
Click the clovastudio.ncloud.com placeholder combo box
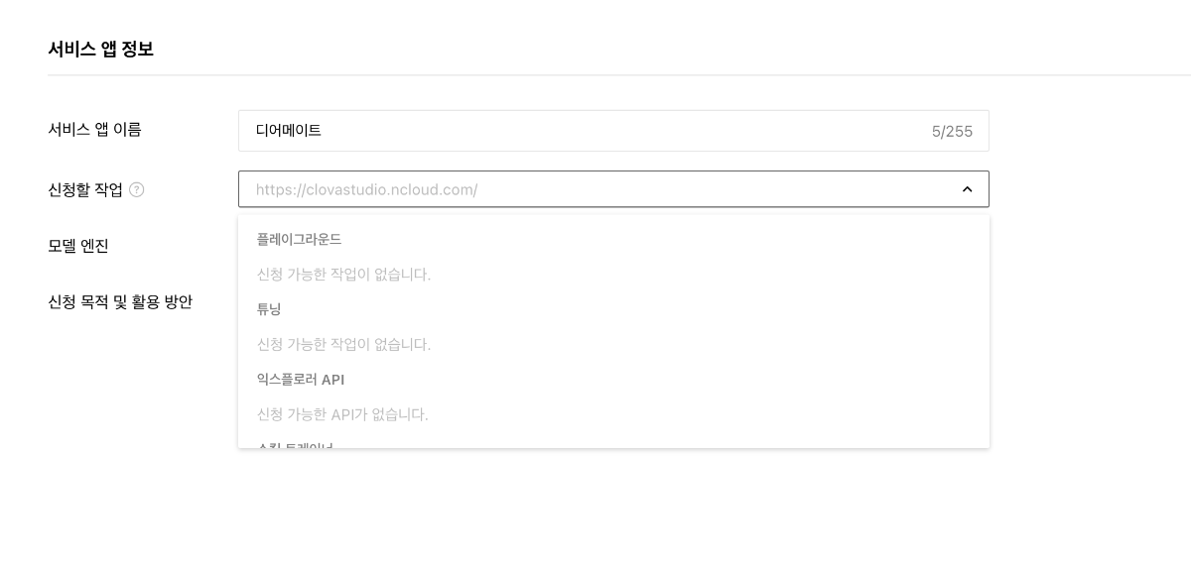(x=613, y=189)
